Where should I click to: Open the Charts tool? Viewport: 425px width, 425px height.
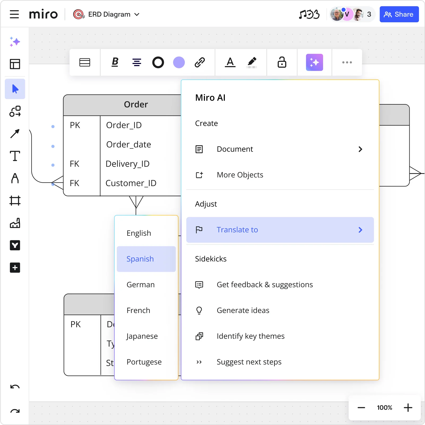pyautogui.click(x=15, y=223)
